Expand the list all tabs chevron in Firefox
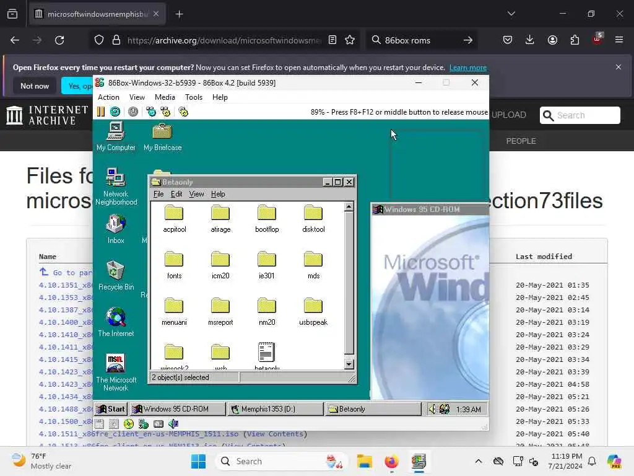This screenshot has width=634, height=476. [511, 14]
